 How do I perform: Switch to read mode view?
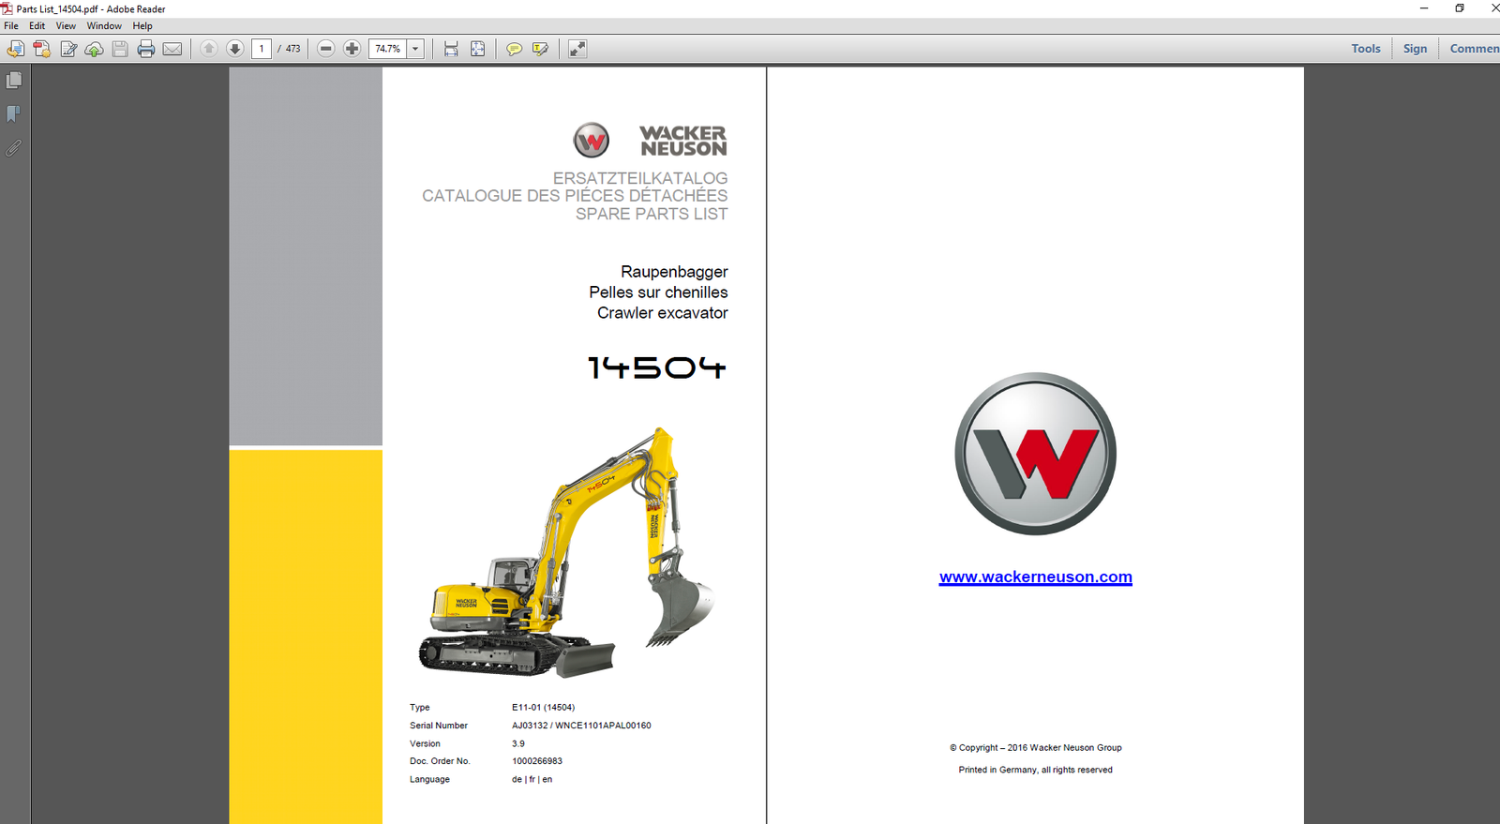coord(577,49)
